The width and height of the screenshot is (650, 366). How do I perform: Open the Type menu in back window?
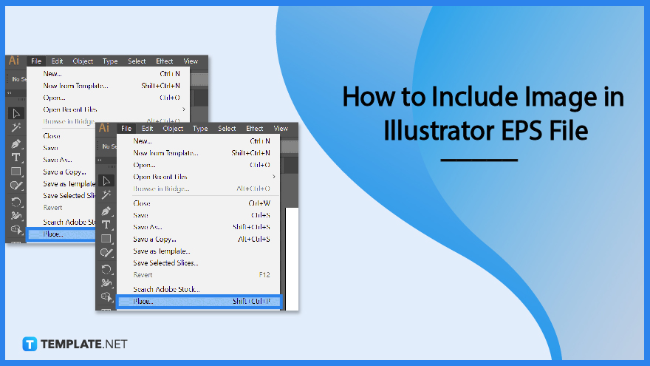110,61
